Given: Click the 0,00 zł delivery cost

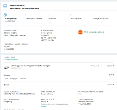Looking at the screenshot, I should pos(111,75).
